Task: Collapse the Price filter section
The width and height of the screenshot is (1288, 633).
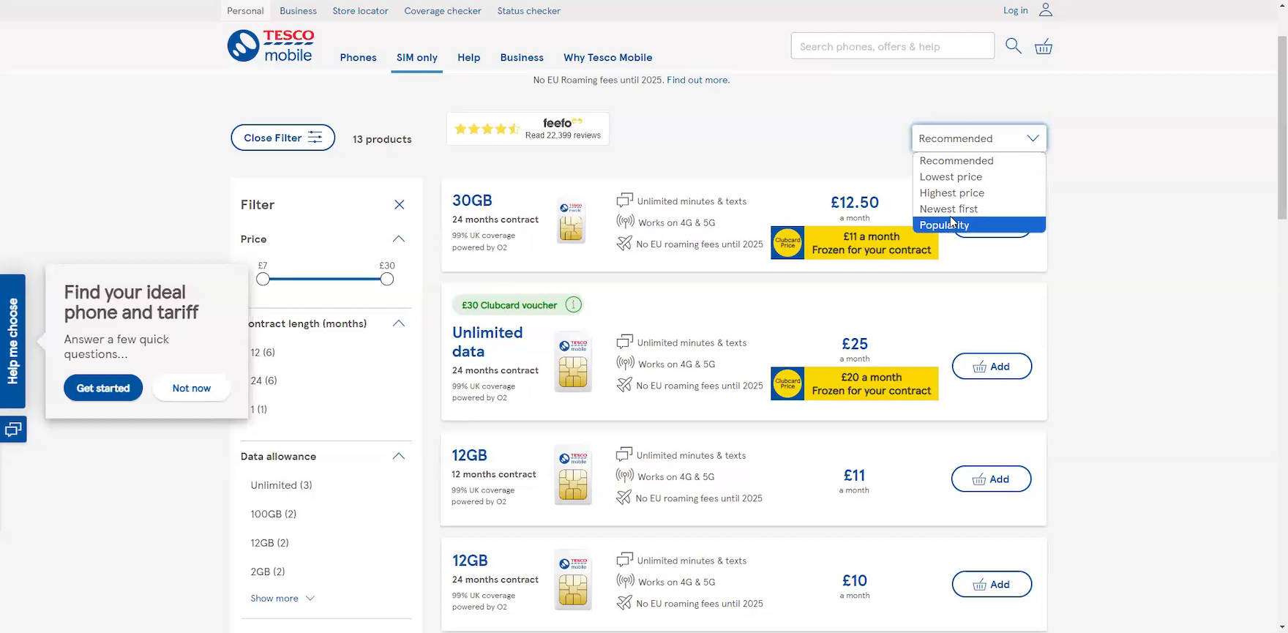Action: 398,239
